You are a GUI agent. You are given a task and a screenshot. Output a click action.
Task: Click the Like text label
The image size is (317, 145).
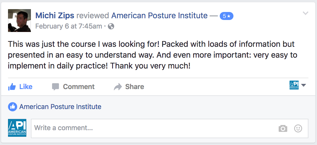[x=26, y=87]
